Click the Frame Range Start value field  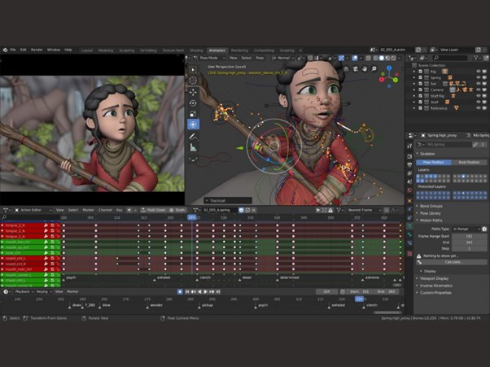[469, 237]
